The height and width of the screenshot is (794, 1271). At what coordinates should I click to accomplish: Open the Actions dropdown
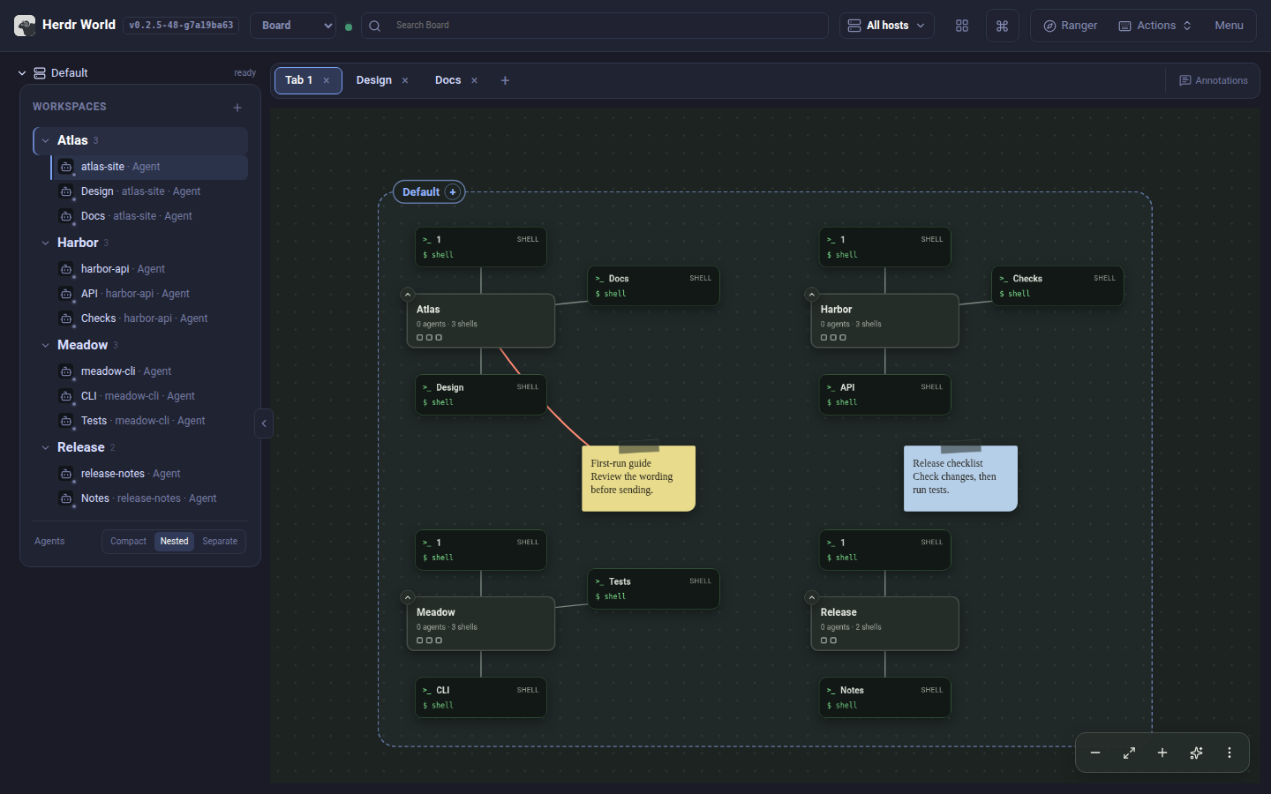(x=1155, y=26)
